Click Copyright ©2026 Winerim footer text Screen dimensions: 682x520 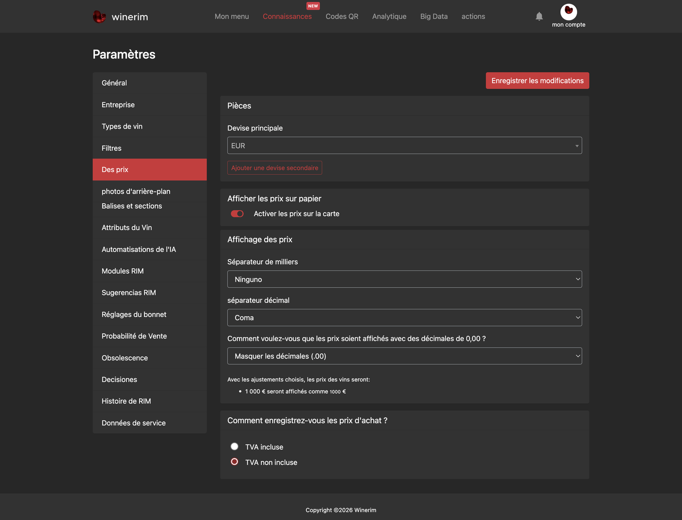point(341,510)
